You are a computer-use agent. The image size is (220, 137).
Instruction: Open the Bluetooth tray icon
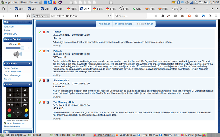[178, 2]
